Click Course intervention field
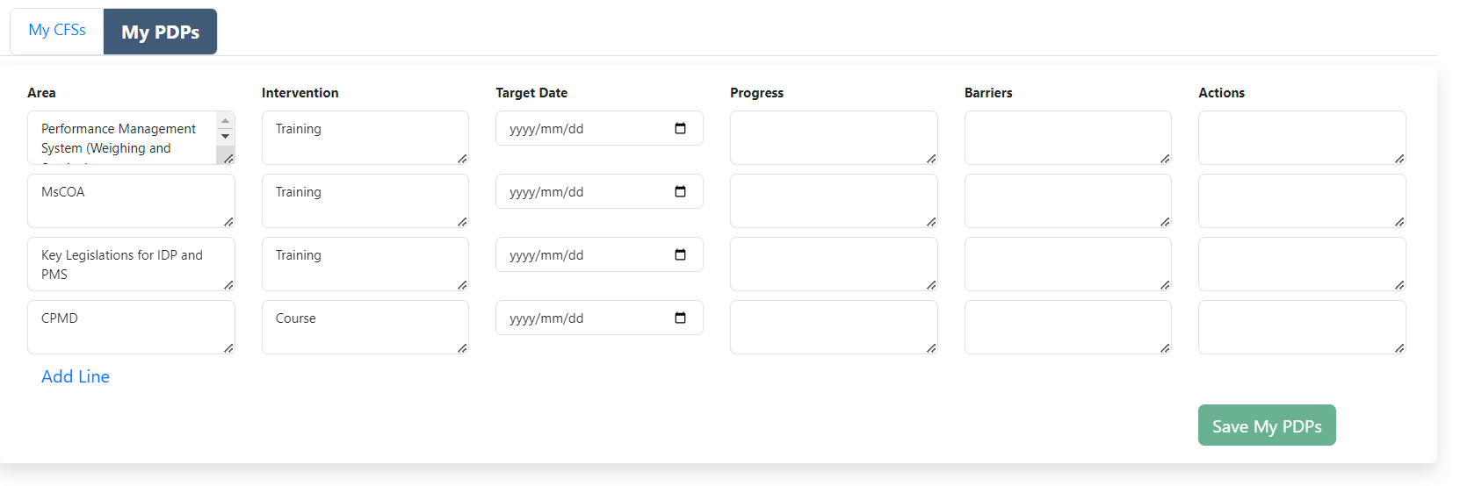The height and width of the screenshot is (486, 1460). [x=365, y=327]
